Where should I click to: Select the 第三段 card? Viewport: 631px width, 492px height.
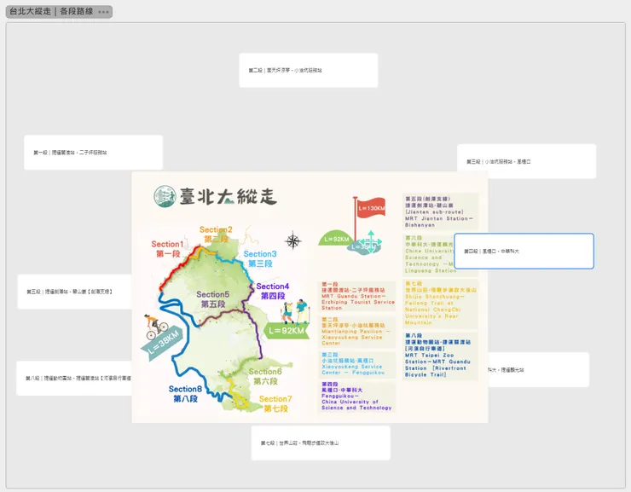tap(526, 161)
